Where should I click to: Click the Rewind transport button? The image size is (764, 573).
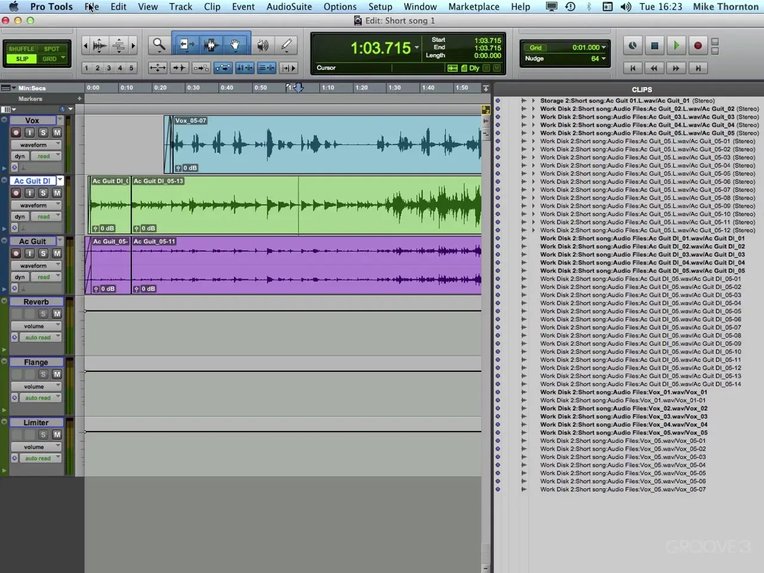coord(654,68)
